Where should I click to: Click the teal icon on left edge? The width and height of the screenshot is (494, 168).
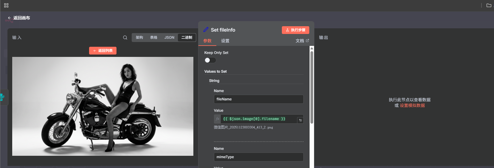[x=2, y=97]
